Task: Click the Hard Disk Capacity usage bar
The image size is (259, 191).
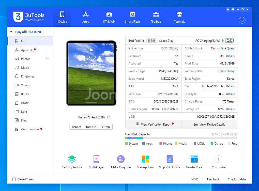Action: click(x=181, y=138)
